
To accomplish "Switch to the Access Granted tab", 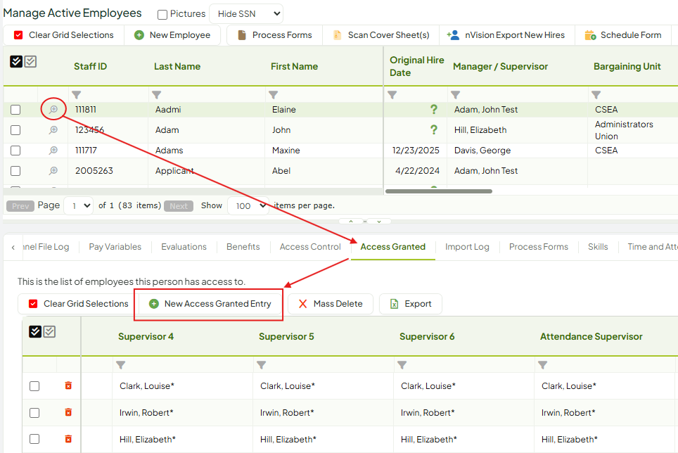I will (393, 247).
